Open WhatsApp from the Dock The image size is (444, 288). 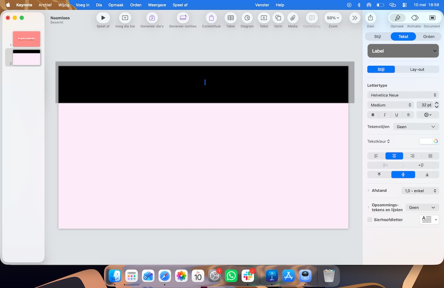(231, 276)
